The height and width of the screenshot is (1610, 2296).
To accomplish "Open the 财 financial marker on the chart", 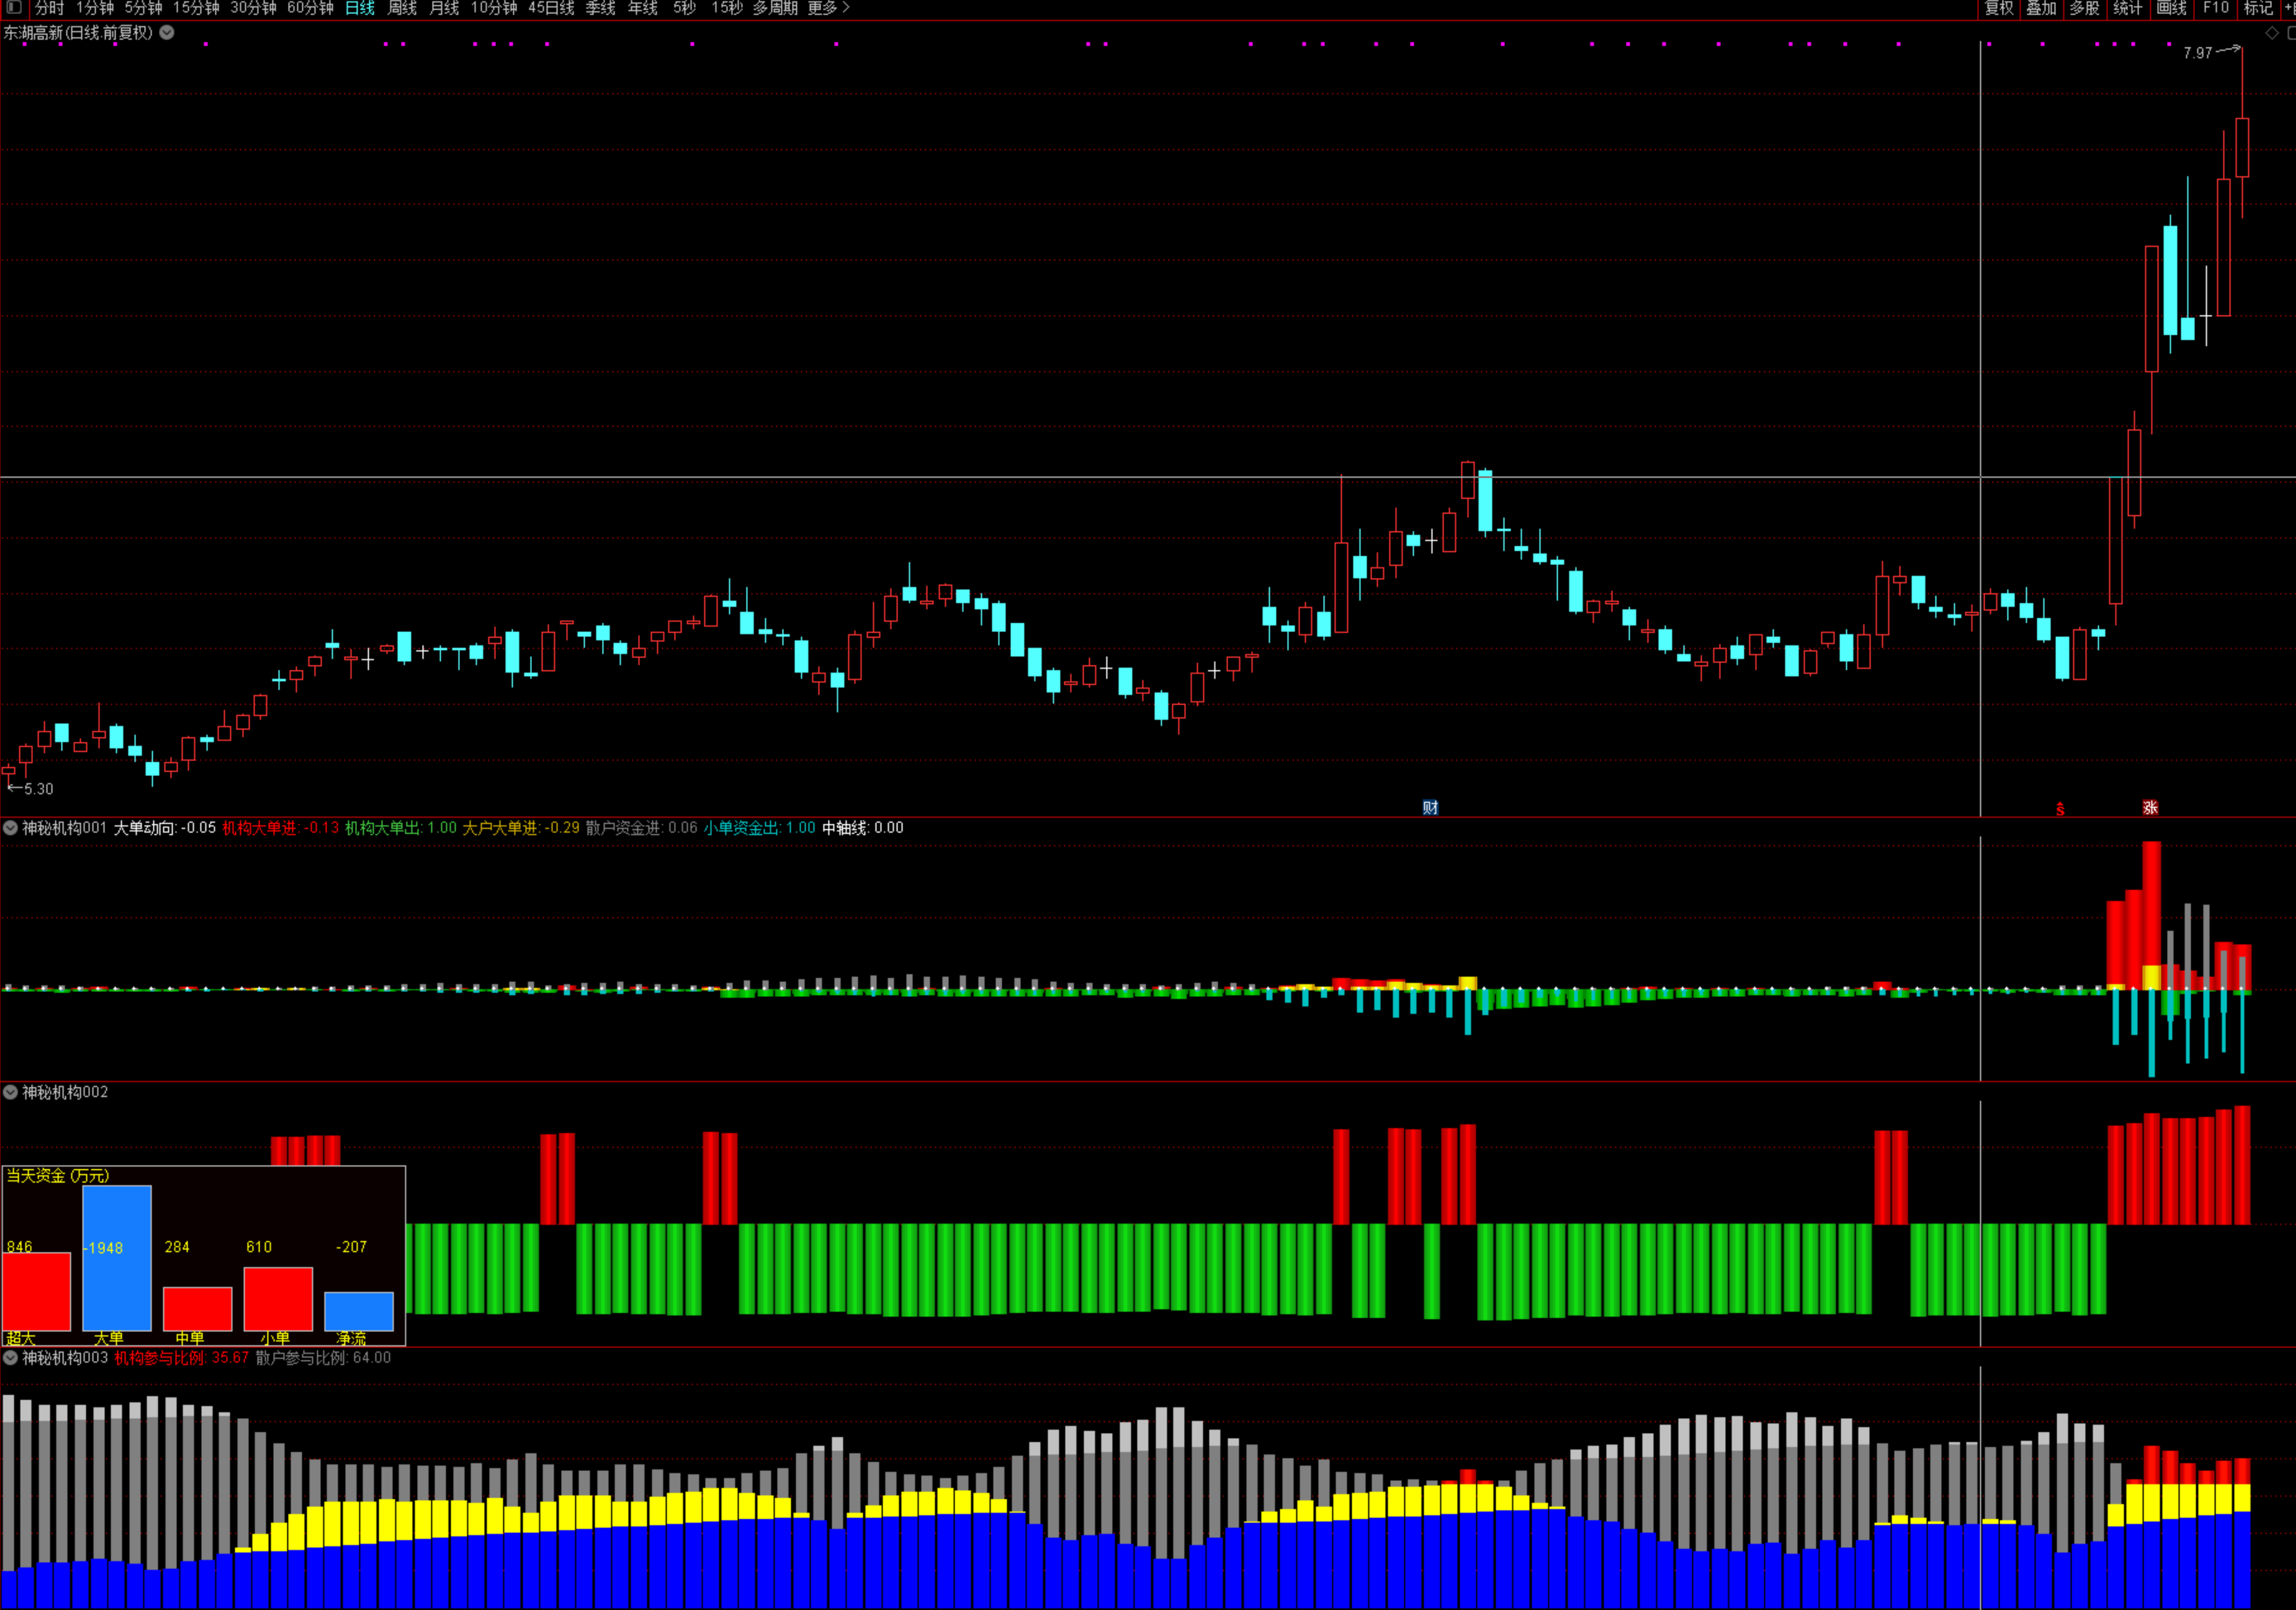I will (x=1430, y=807).
